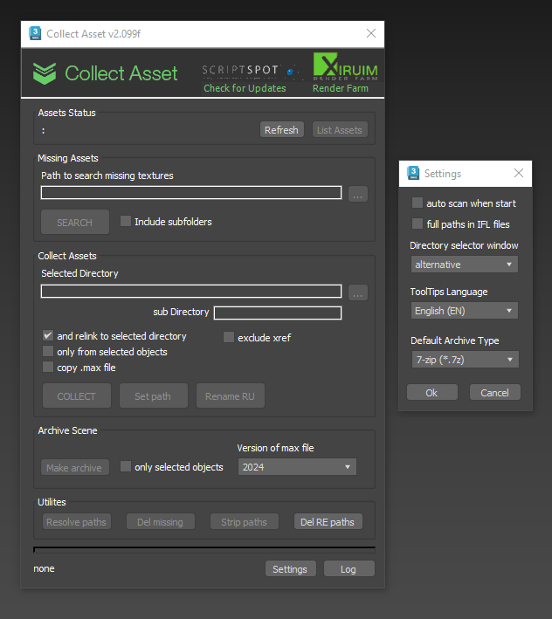This screenshot has width=552, height=619.
Task: Cancel the Settings dialog
Action: point(495,392)
